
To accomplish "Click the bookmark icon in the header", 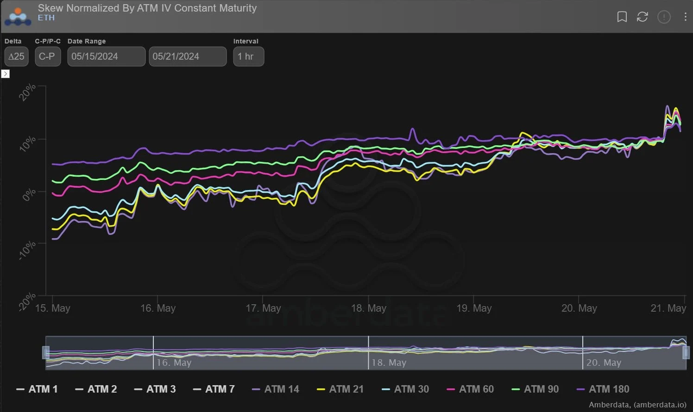I will 622,17.
